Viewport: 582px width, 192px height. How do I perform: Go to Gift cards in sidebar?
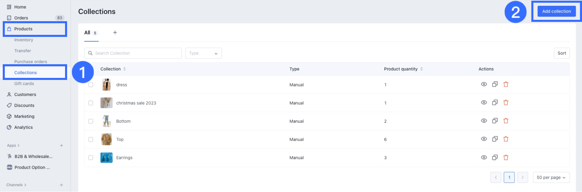click(x=24, y=84)
